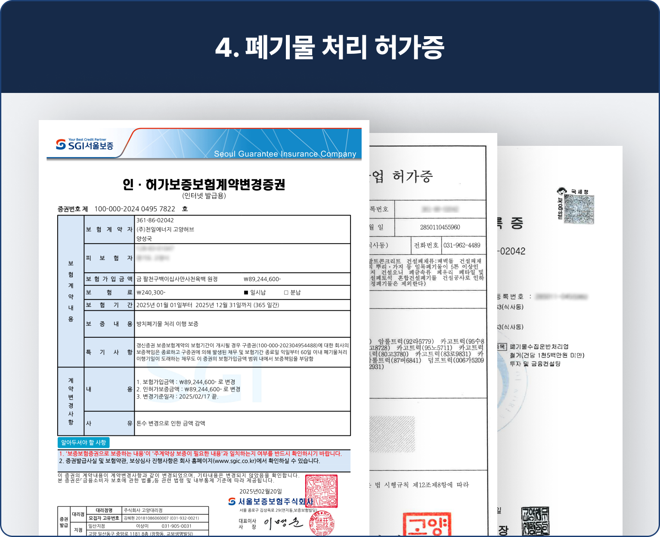Select business number 361-86-02042
The width and height of the screenshot is (660, 537).
point(155,220)
